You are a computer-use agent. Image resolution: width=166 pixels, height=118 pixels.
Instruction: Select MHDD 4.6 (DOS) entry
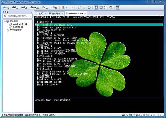coord(50,48)
